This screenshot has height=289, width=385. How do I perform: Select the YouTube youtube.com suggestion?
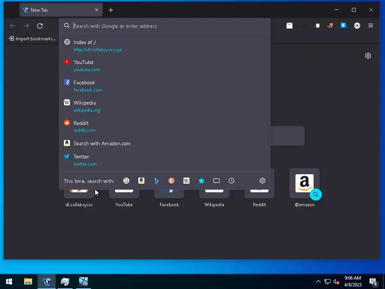(165, 65)
